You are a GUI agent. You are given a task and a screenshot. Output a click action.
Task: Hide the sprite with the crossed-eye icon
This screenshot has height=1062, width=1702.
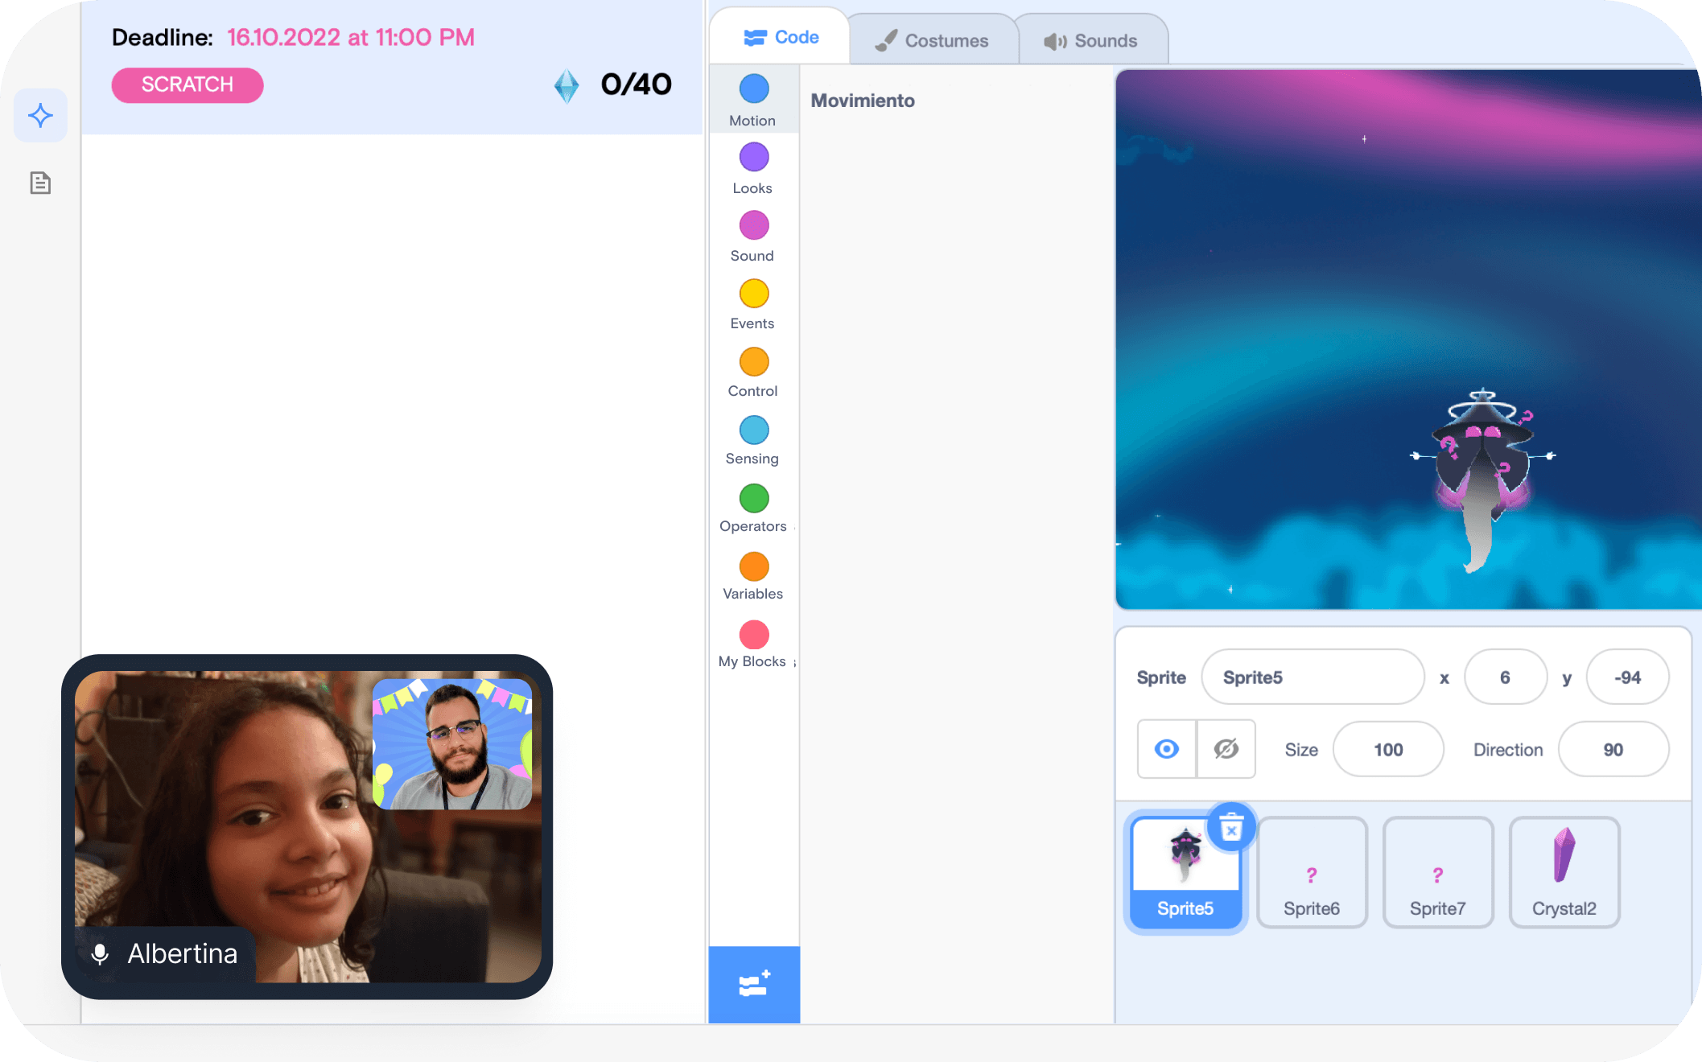click(x=1226, y=749)
